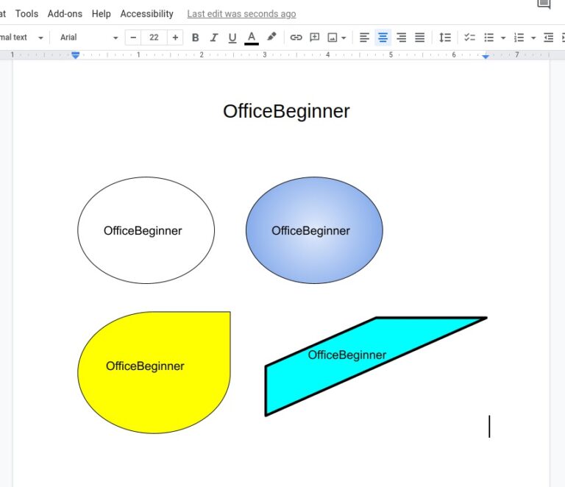
Task: Click the bulleted list icon
Action: click(489, 38)
